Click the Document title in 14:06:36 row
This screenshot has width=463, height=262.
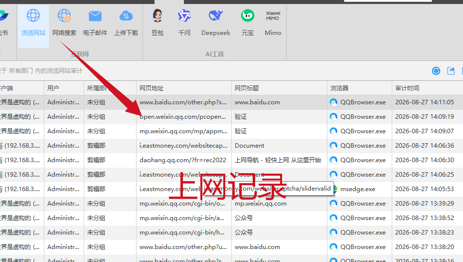coord(250,146)
